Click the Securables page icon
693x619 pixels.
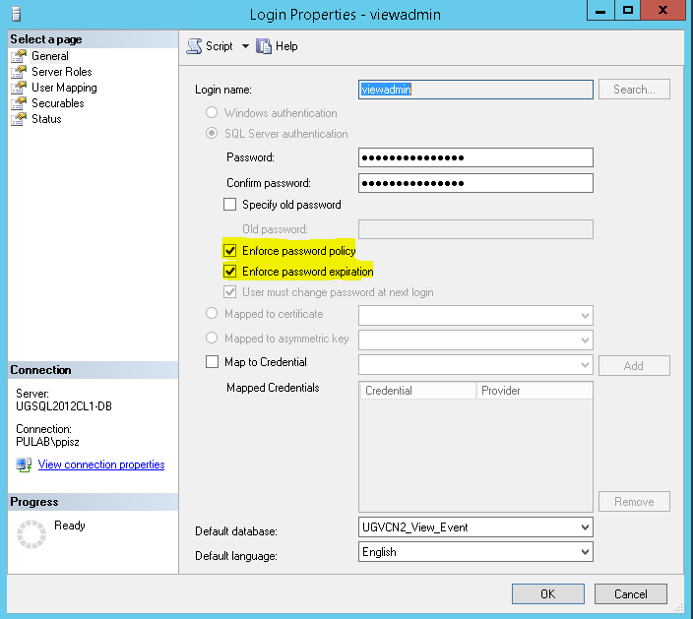[19, 103]
